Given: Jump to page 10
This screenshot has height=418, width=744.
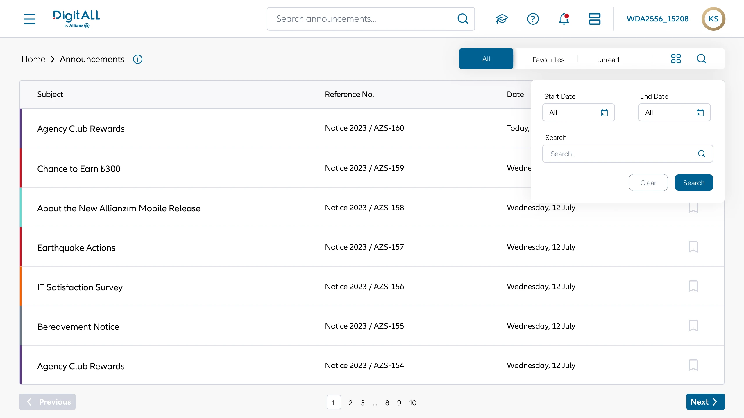Looking at the screenshot, I should point(413,403).
